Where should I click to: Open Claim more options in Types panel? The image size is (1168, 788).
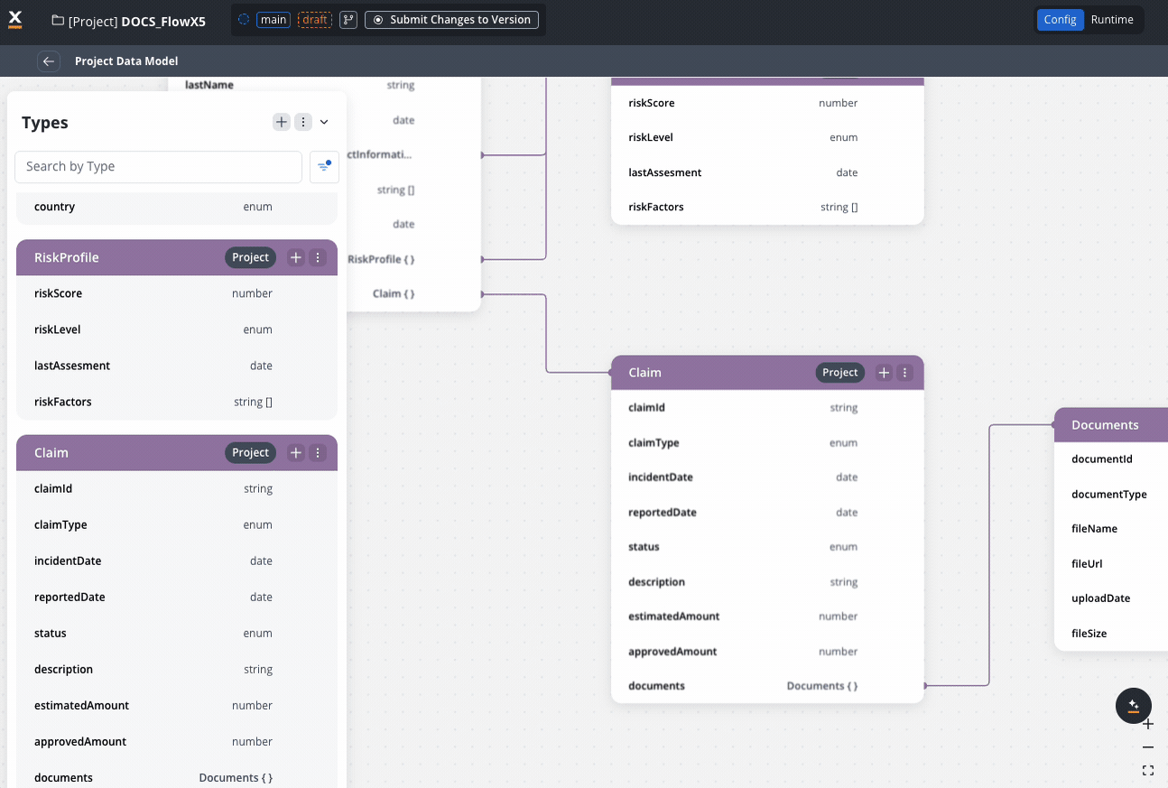(317, 453)
